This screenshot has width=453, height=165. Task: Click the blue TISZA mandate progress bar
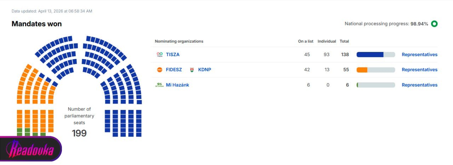(375, 55)
